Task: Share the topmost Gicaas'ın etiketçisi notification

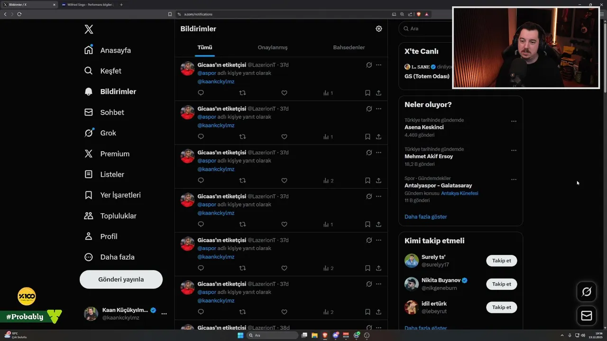Action: tap(378, 93)
